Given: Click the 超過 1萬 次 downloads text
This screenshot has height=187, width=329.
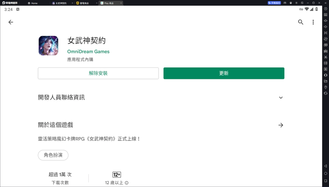Looking at the screenshot, I should pyautogui.click(x=60, y=174).
